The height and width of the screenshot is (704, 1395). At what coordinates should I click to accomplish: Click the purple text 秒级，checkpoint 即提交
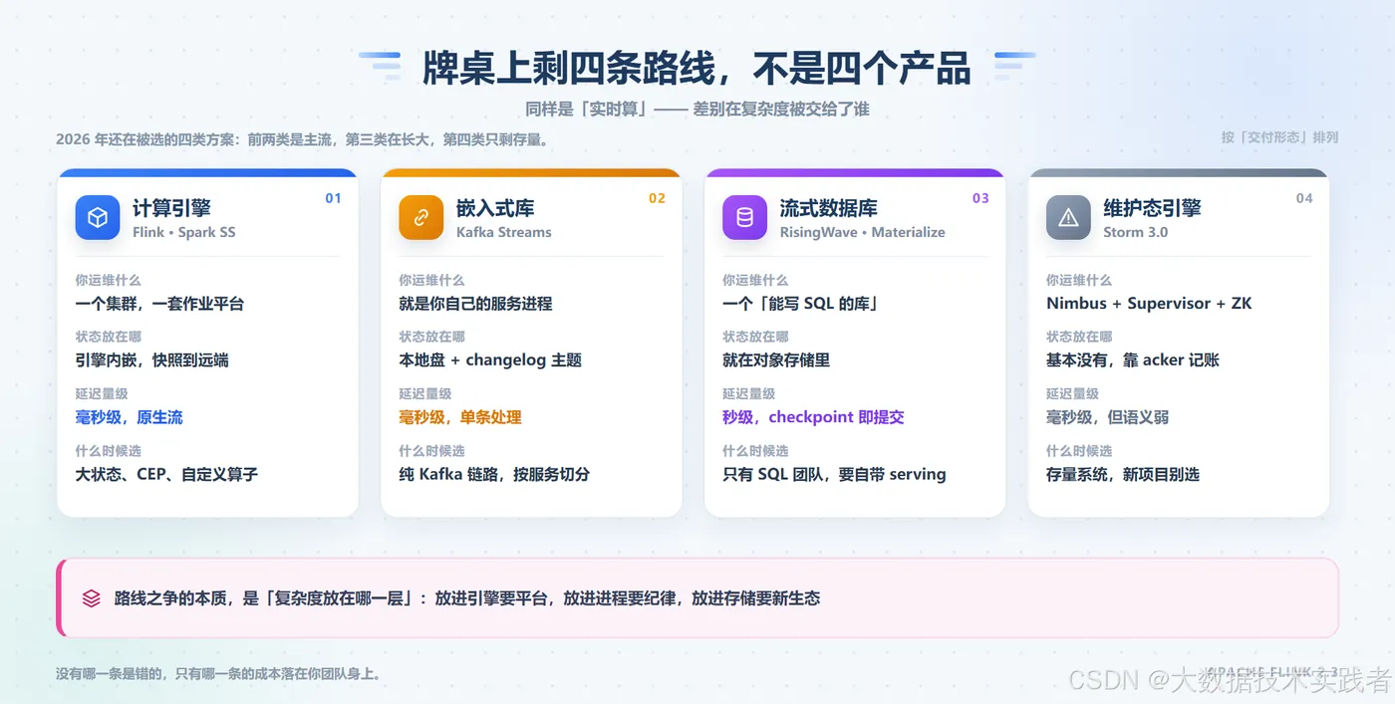coord(813,417)
